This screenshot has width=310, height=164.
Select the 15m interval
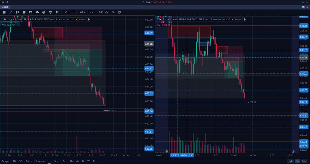64,161
